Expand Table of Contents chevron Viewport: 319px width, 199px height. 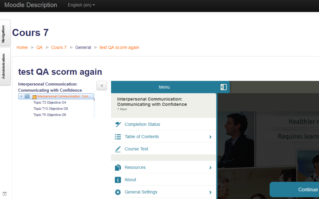pyautogui.click(x=210, y=137)
